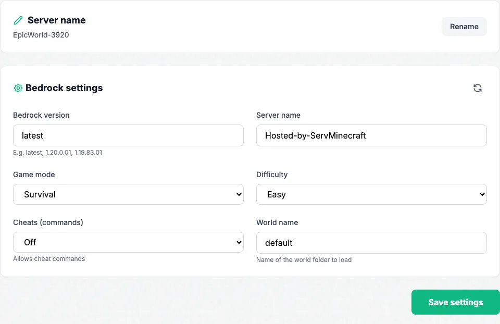Click the EpicWorld-3920 server name text
The height and width of the screenshot is (324, 500).
(x=41, y=35)
